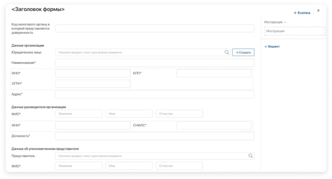Open Юридическое лицо search field
The height and width of the screenshot is (179, 332).
[138, 52]
